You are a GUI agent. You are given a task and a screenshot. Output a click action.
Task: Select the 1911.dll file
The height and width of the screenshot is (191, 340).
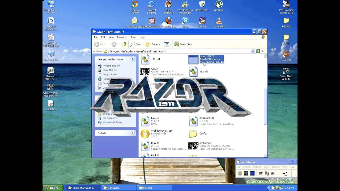click(150, 59)
